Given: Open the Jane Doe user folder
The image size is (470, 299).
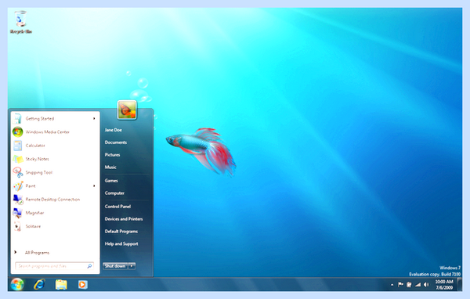Looking at the screenshot, I should [114, 130].
